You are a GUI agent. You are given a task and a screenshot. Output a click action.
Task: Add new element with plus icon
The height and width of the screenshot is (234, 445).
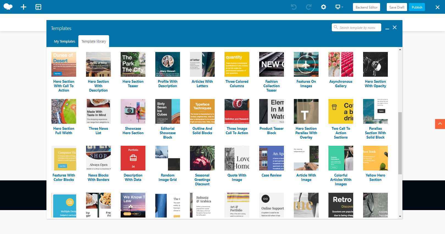click(x=24, y=7)
